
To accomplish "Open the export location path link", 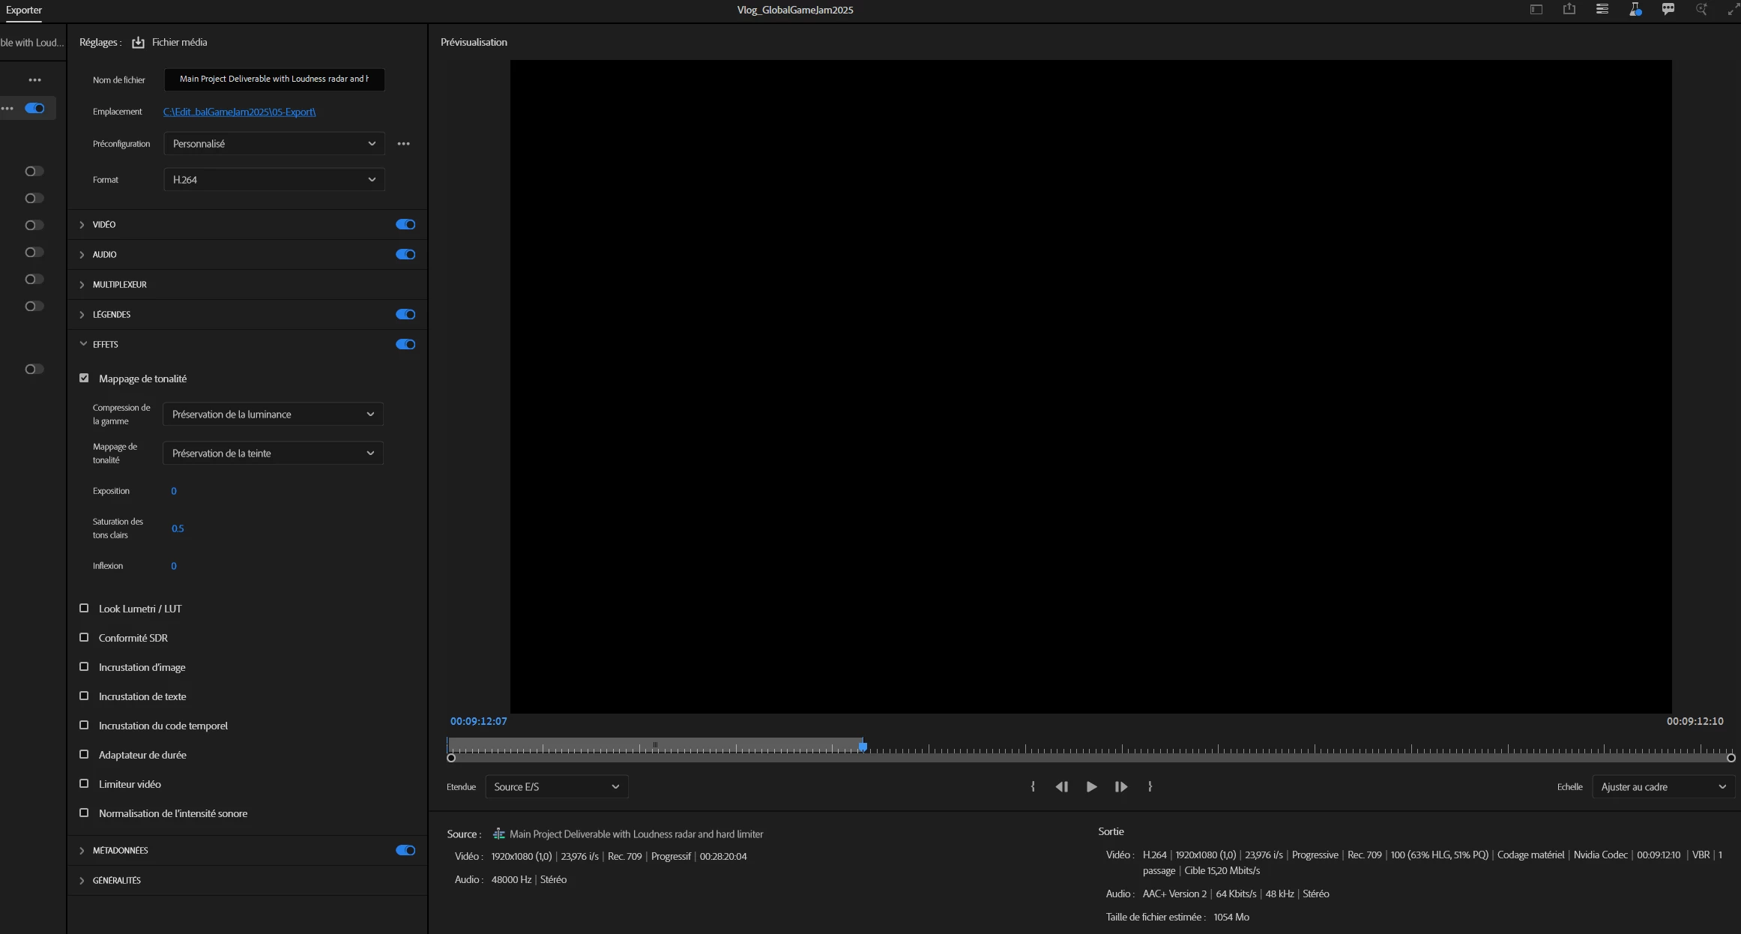I will click(239, 112).
